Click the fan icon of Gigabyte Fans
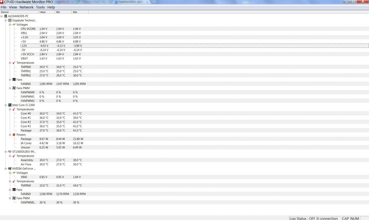Screen dimensions: 369x220 click(14, 80)
